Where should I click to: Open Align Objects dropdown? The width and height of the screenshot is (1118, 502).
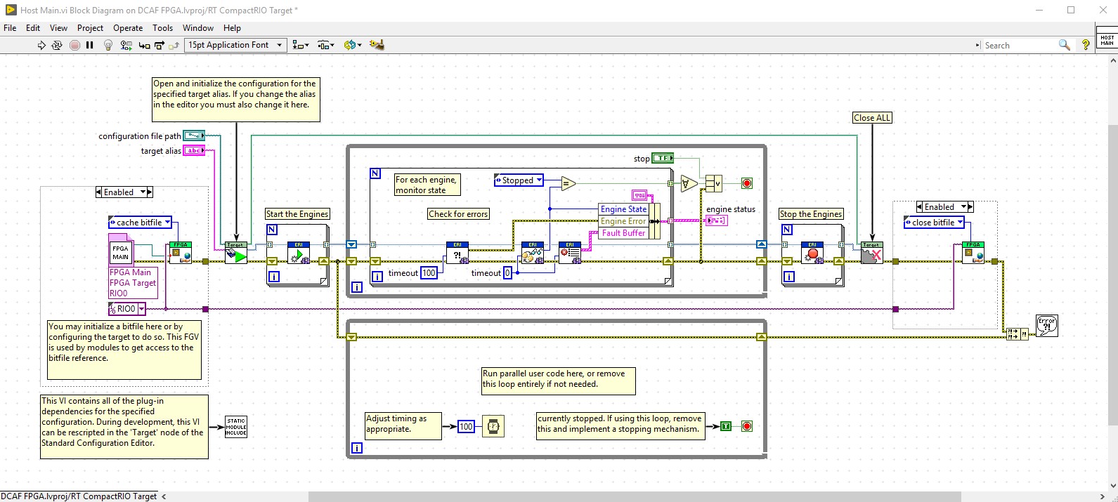point(301,45)
